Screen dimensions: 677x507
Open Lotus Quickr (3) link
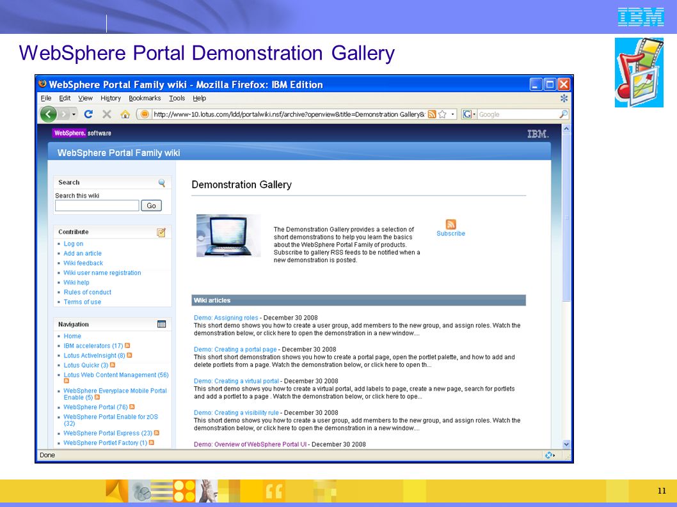86,365
